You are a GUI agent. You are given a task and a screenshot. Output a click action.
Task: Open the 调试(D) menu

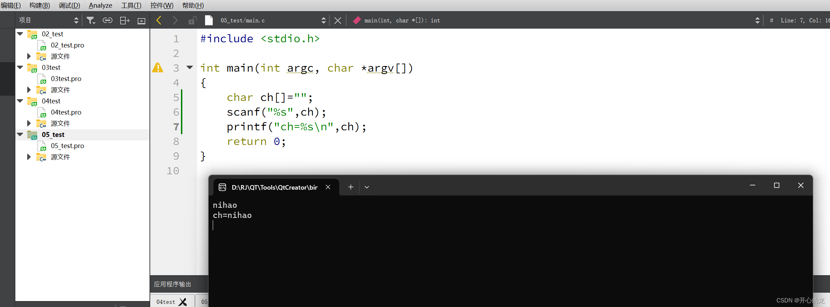click(69, 5)
